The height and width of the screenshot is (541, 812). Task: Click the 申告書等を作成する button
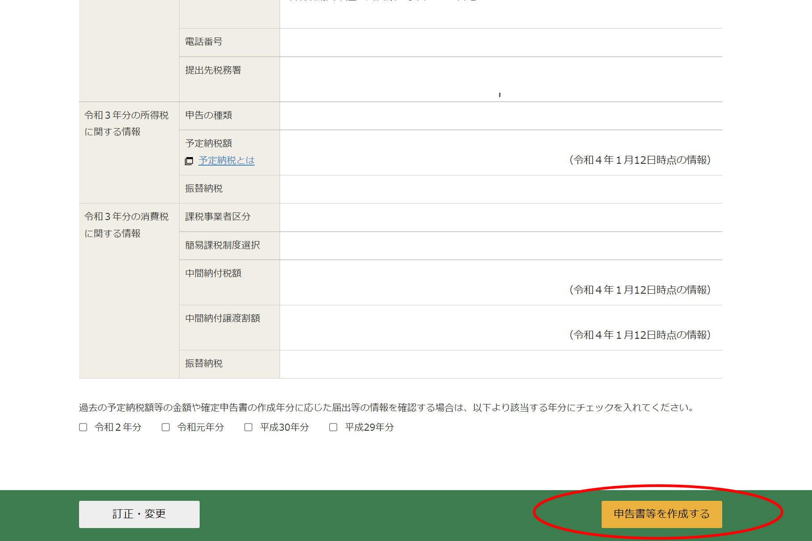(661, 514)
